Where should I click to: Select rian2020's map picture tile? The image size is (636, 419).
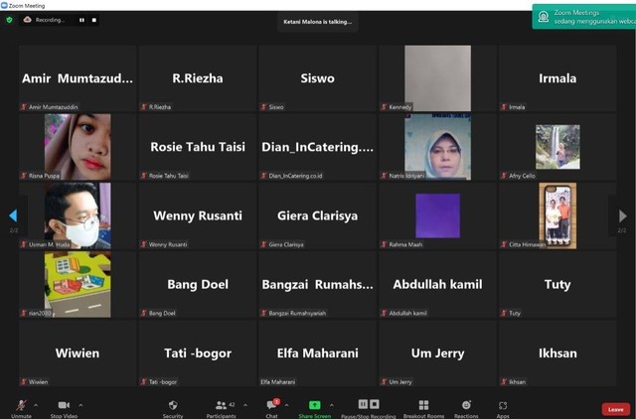(78, 284)
